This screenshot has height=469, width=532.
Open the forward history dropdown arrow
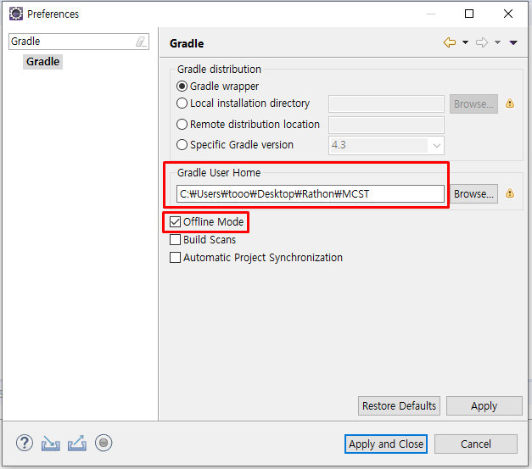point(497,42)
